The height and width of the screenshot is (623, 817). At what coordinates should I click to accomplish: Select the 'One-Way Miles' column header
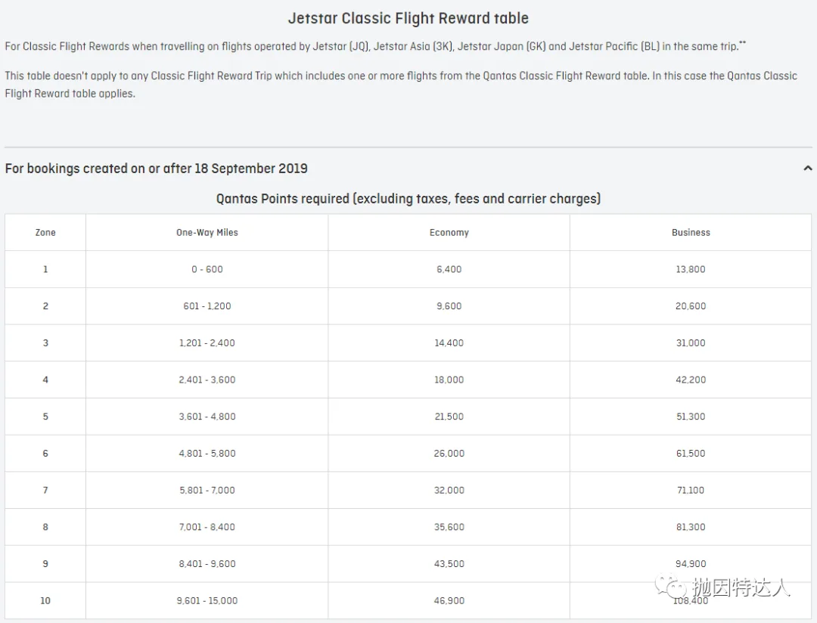pos(207,232)
